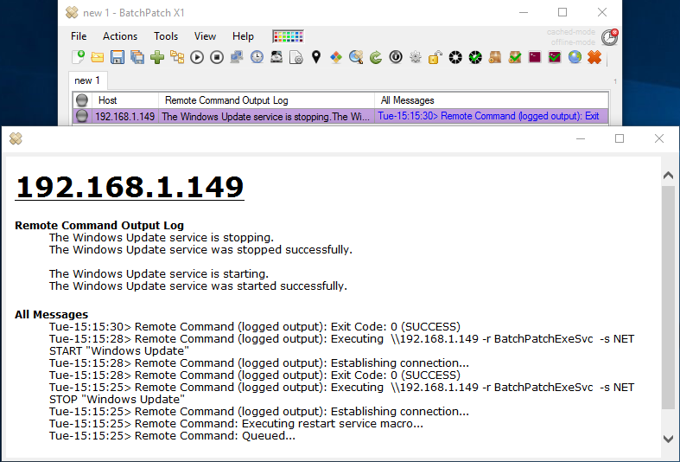
Task: Open file with the yellow folder icon
Action: 98,57
